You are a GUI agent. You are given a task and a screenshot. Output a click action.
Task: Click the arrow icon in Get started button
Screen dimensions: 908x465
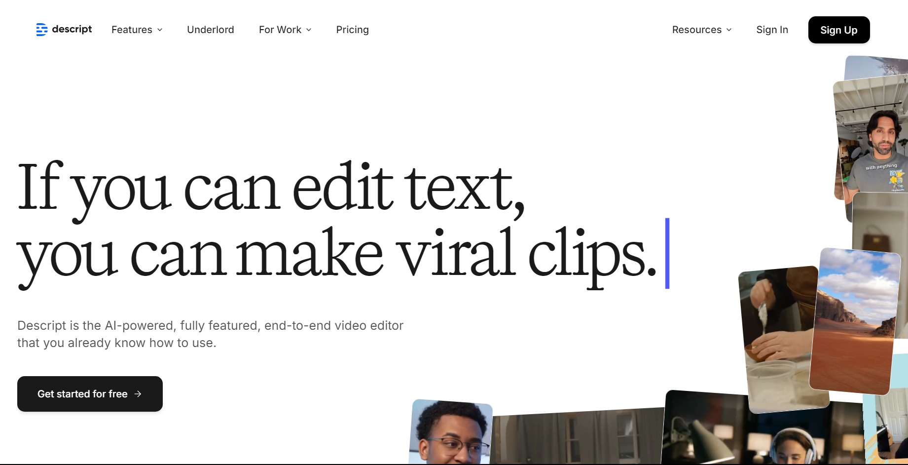click(x=138, y=394)
